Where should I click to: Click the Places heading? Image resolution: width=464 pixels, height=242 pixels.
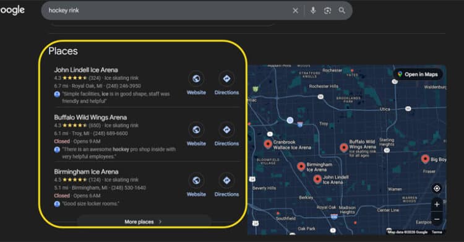point(63,51)
